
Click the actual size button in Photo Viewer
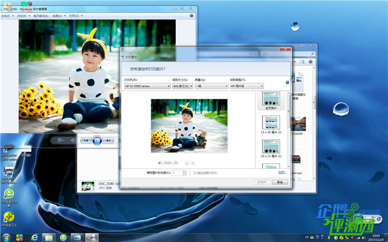point(73,140)
